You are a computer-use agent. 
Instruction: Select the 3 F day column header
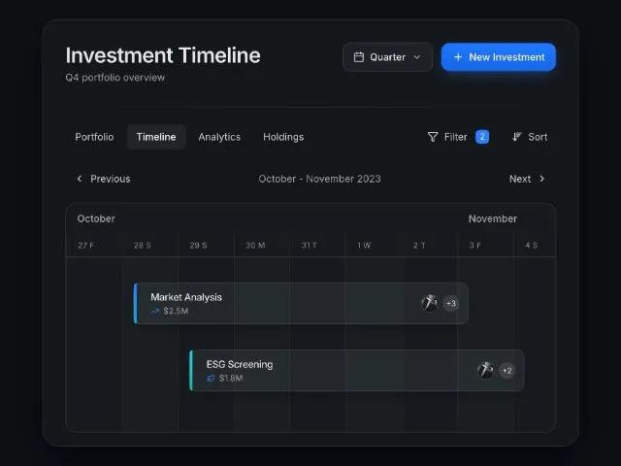474,246
